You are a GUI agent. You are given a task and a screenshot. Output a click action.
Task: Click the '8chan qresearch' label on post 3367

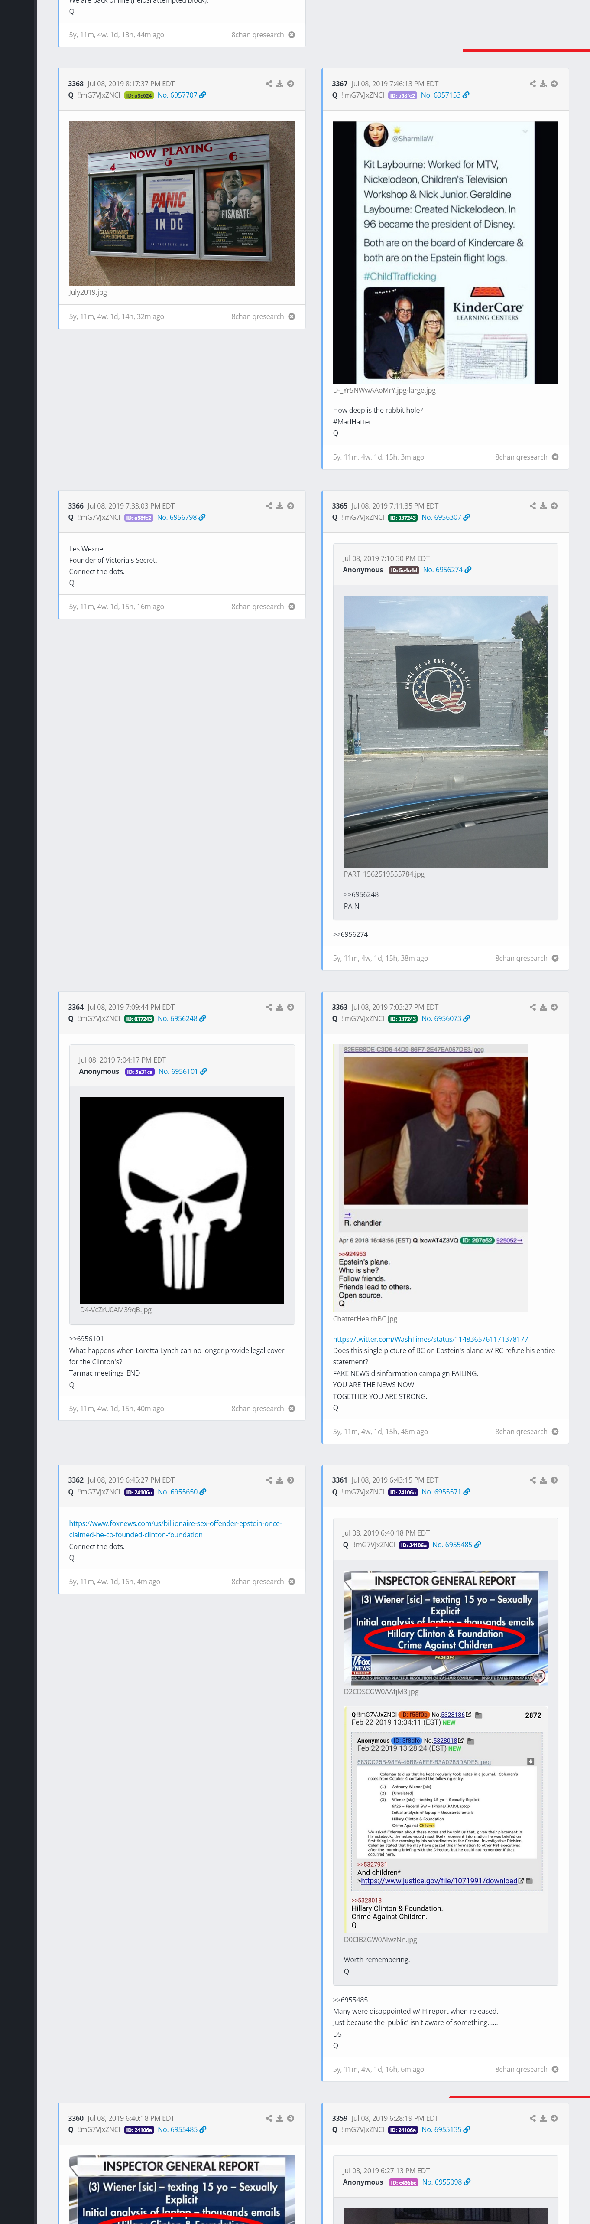pos(521,457)
